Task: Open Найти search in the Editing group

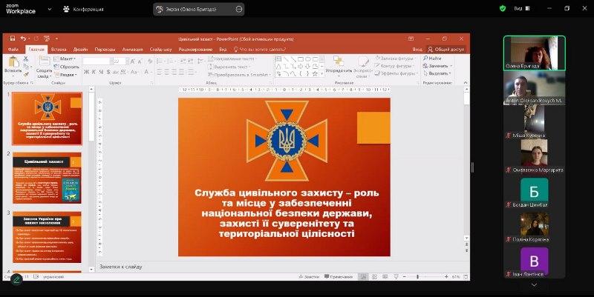Action: click(x=433, y=59)
